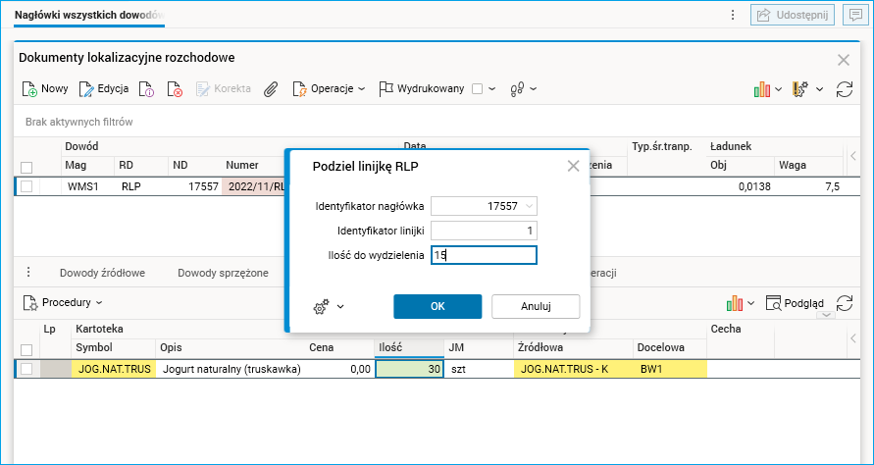Click Identyfikator linijki field
This screenshot has width=874, height=465.
tap(484, 231)
